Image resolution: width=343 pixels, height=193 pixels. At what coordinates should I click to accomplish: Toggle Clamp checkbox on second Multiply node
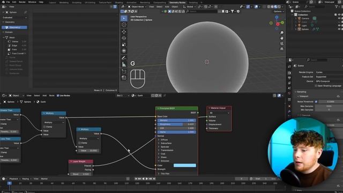(x=80, y=143)
